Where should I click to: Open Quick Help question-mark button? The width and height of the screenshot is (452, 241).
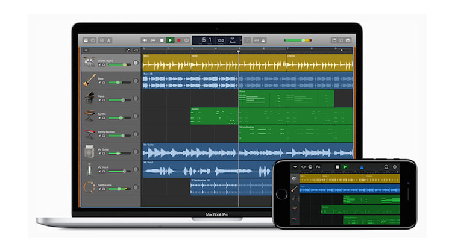click(93, 40)
